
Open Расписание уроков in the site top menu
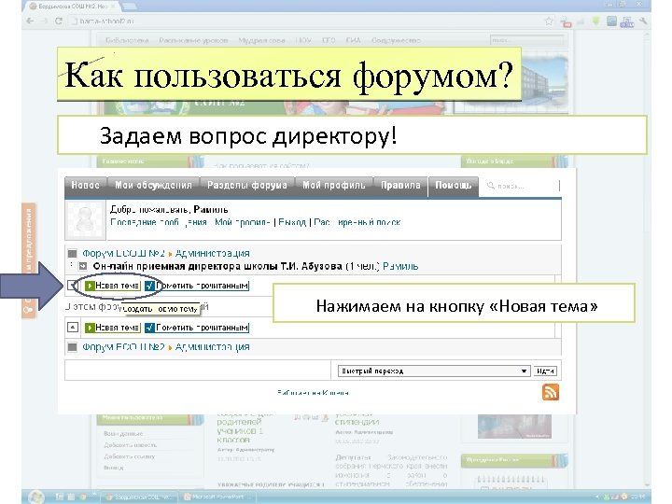pos(193,40)
